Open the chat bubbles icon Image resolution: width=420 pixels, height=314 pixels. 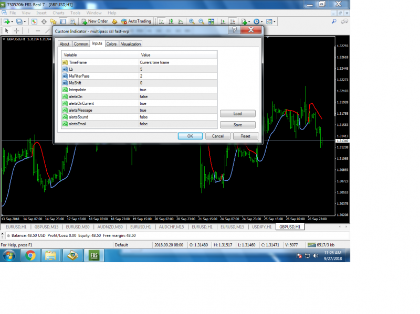click(x=344, y=21)
